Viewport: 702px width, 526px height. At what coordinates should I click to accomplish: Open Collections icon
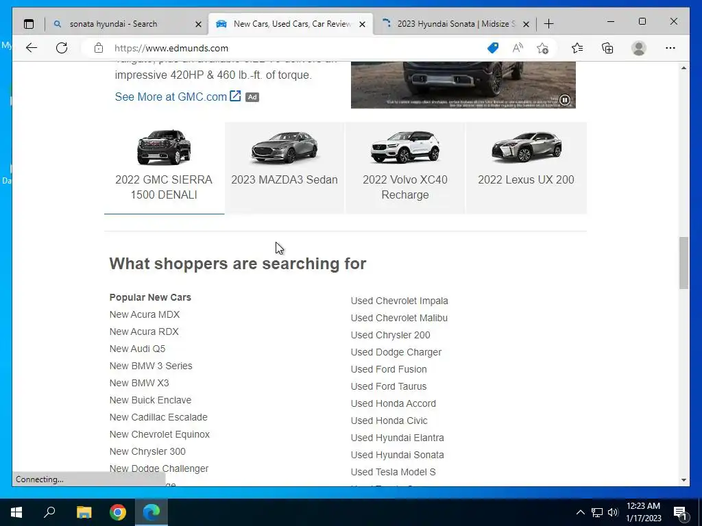[x=607, y=48]
